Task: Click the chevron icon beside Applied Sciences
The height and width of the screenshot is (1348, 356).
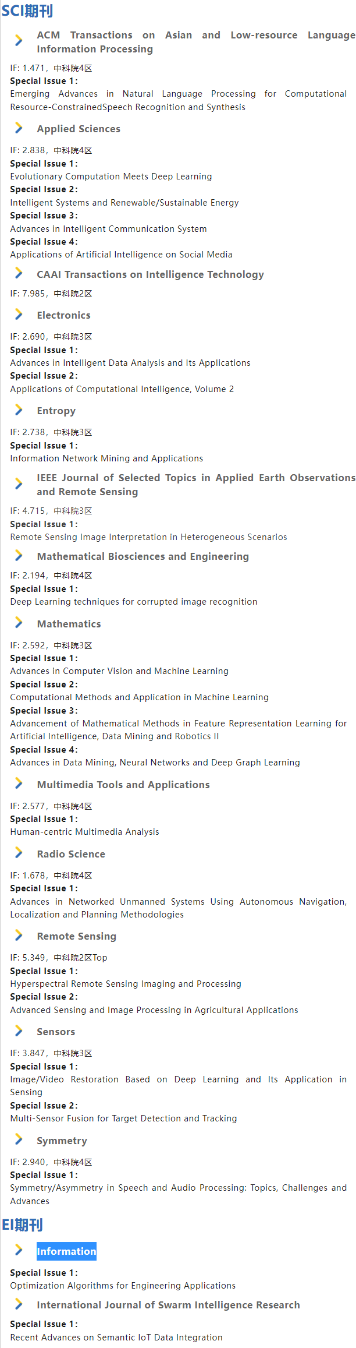Action: [19, 128]
